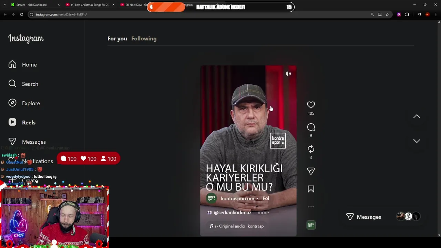
Task: Open the kontrasporcom profile name
Action: pos(237,199)
